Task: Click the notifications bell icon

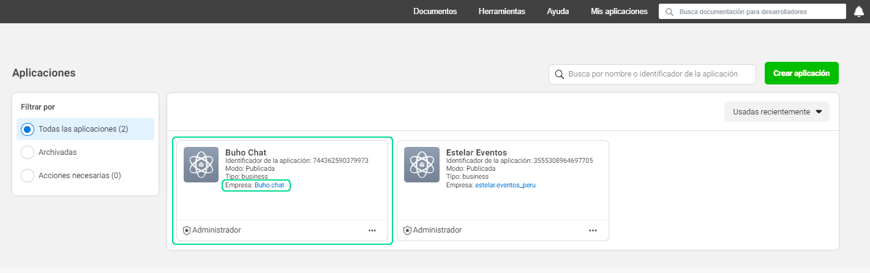Action: 858,12
